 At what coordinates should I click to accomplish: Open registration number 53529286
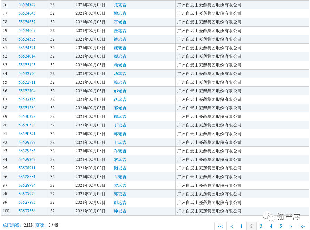(27, 151)
